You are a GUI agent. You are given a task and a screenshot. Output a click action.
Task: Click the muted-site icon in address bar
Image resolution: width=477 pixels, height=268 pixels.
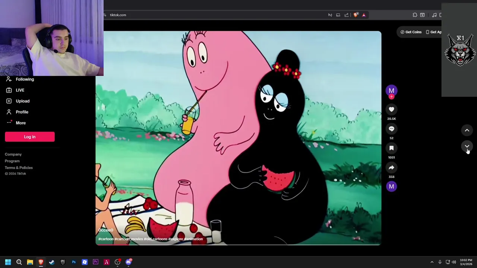pos(330,15)
